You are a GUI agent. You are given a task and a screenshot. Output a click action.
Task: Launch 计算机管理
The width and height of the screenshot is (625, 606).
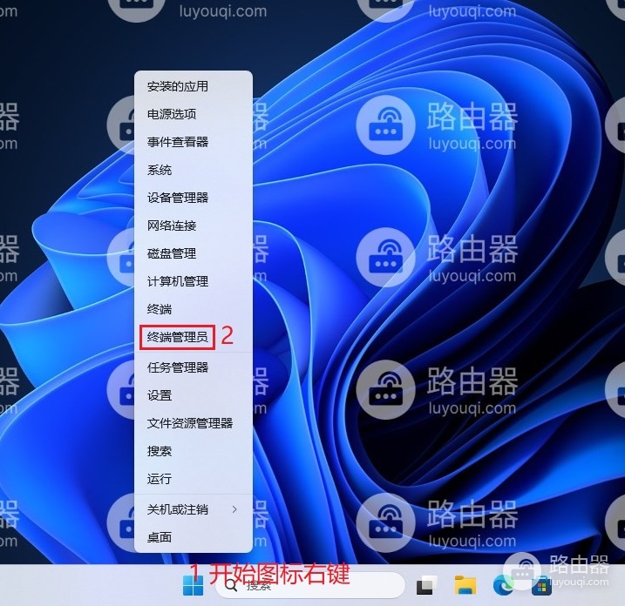click(194, 281)
